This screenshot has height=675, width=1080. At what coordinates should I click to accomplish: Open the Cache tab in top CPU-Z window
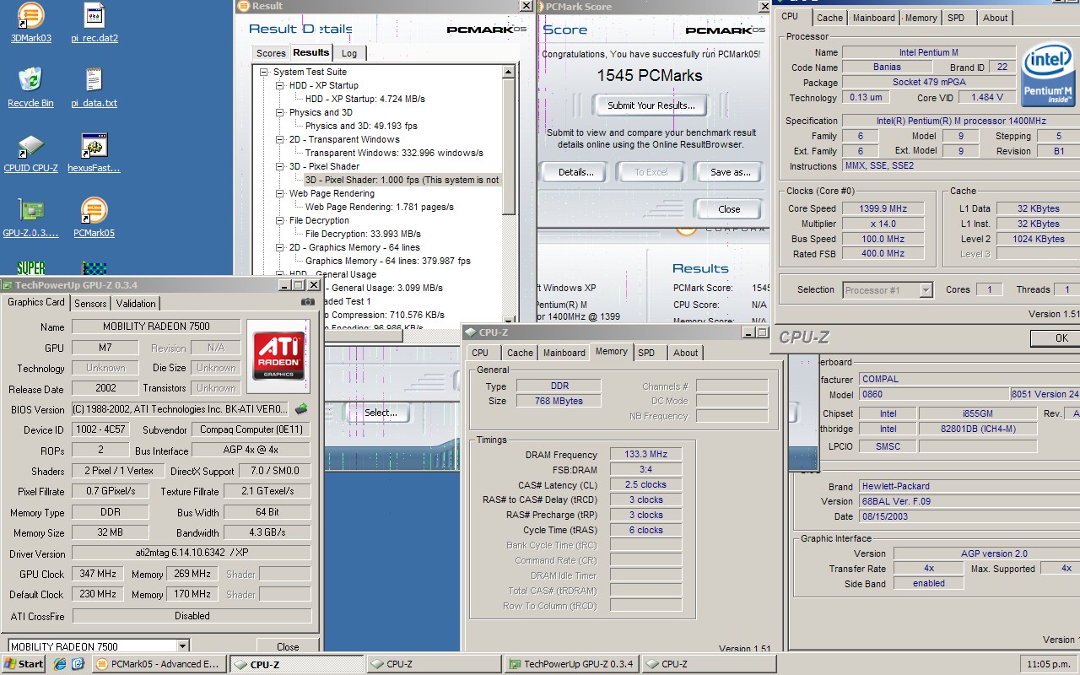point(829,18)
